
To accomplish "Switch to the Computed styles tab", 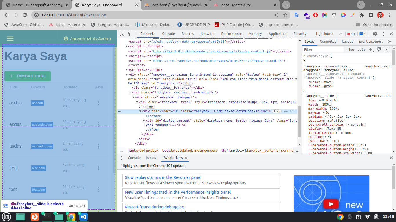I will [328, 42].
